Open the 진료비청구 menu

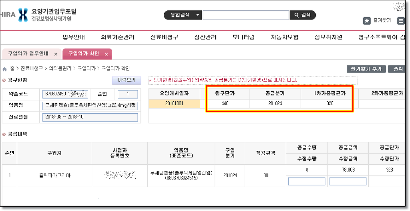pyautogui.click(x=164, y=37)
